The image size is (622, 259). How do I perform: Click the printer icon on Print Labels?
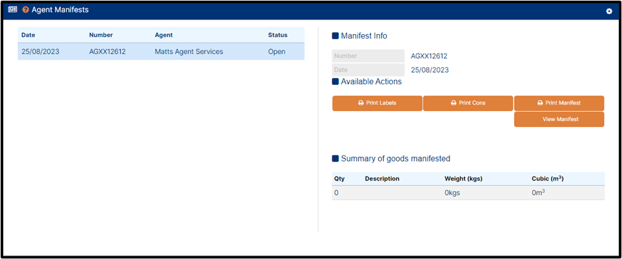(x=361, y=103)
